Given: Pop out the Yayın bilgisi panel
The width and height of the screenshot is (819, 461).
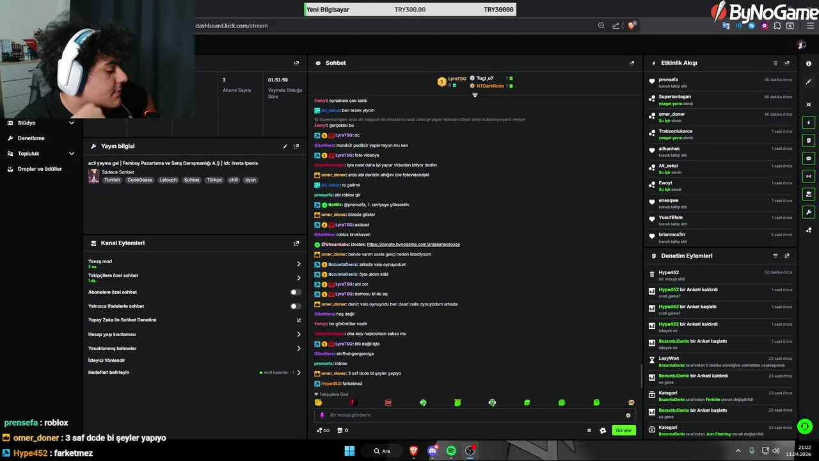Looking at the screenshot, I should pyautogui.click(x=296, y=147).
